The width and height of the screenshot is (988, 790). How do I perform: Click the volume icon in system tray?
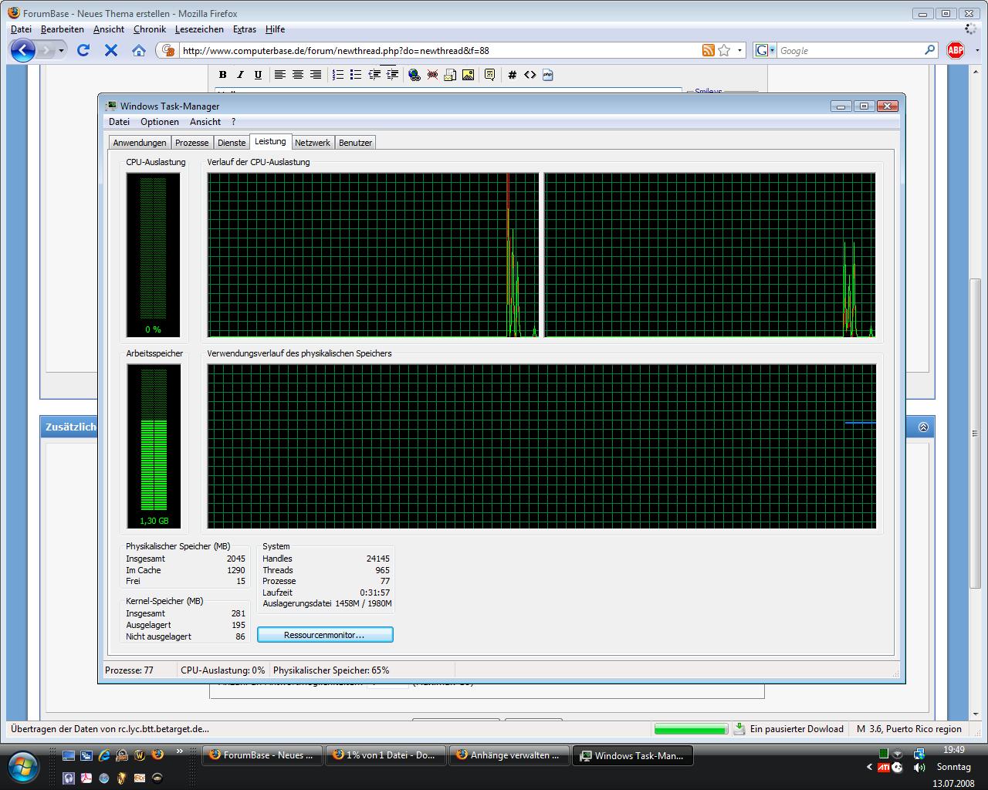point(919,768)
